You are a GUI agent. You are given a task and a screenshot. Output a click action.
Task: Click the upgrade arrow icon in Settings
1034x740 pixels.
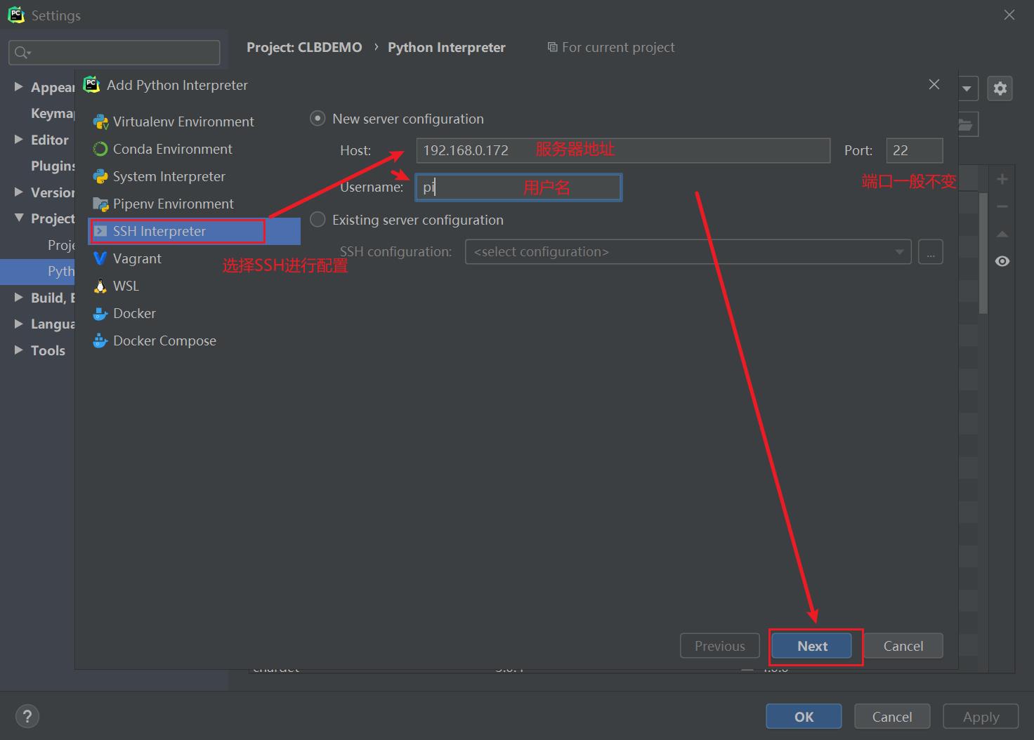tap(1002, 234)
